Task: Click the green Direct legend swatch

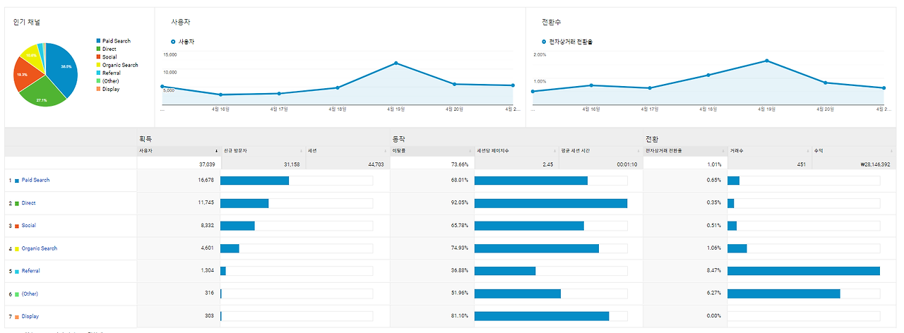Action: (x=98, y=49)
